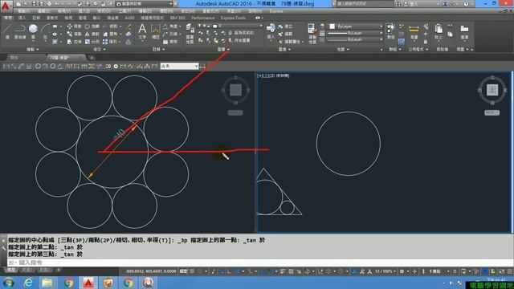Open the workspace dropdown in title bar
The image size is (514, 289).
tap(145, 4)
